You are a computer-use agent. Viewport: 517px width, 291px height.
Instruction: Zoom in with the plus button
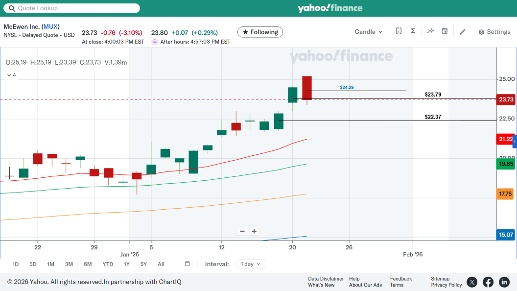coord(254,231)
